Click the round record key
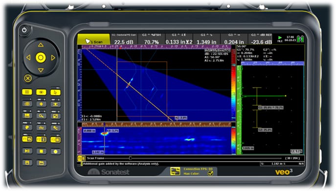 (55, 152)
